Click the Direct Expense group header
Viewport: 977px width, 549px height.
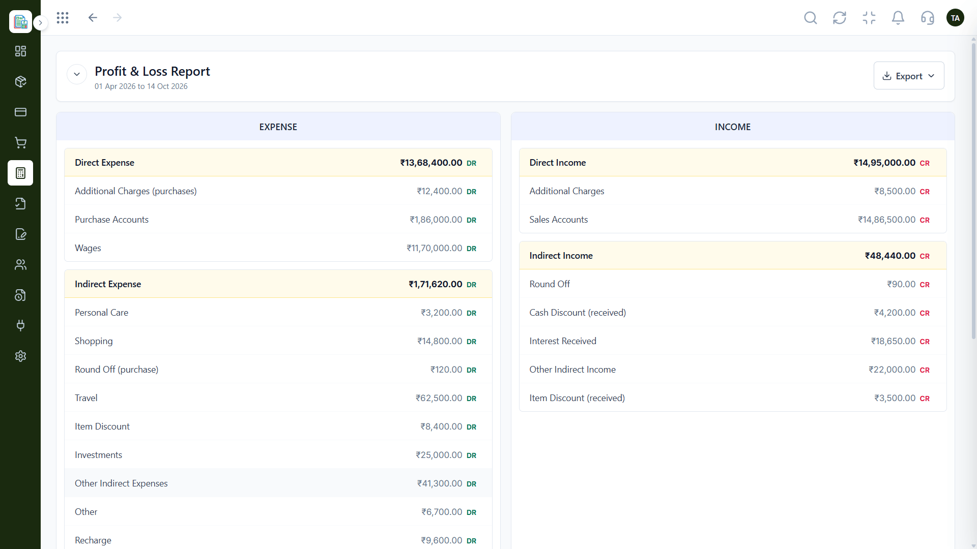pos(278,163)
